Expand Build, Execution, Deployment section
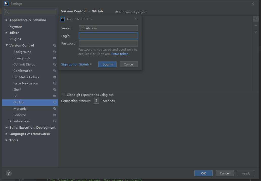261x181 pixels. click(6, 127)
